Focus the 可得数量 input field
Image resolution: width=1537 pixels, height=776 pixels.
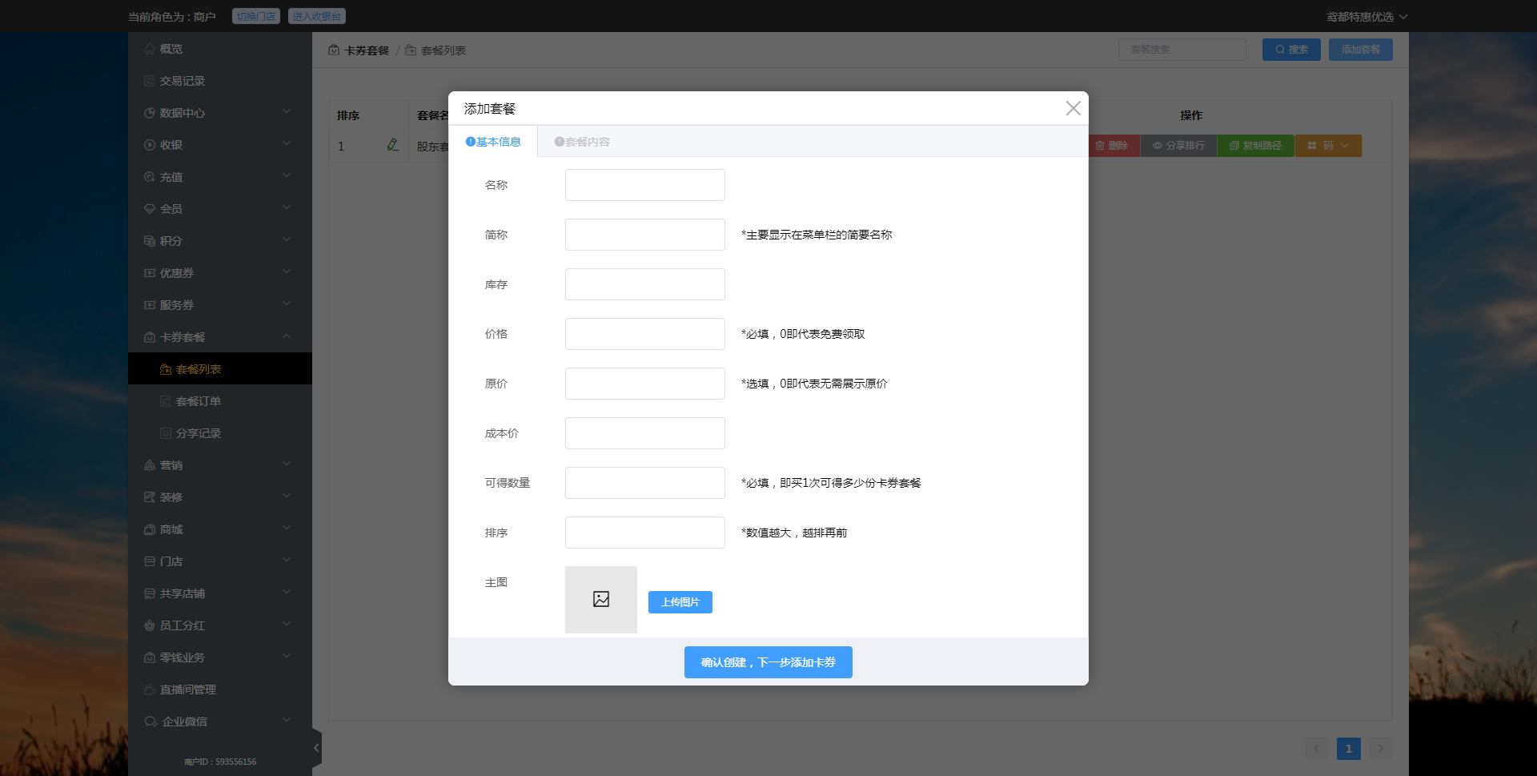[645, 483]
